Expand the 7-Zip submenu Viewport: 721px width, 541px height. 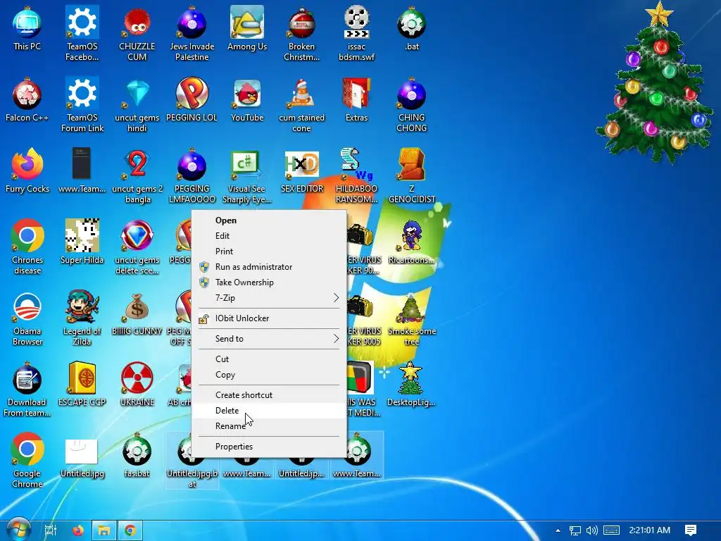click(x=269, y=298)
